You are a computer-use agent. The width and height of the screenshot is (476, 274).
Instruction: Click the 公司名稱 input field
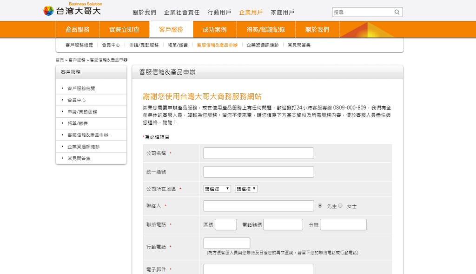(258, 153)
